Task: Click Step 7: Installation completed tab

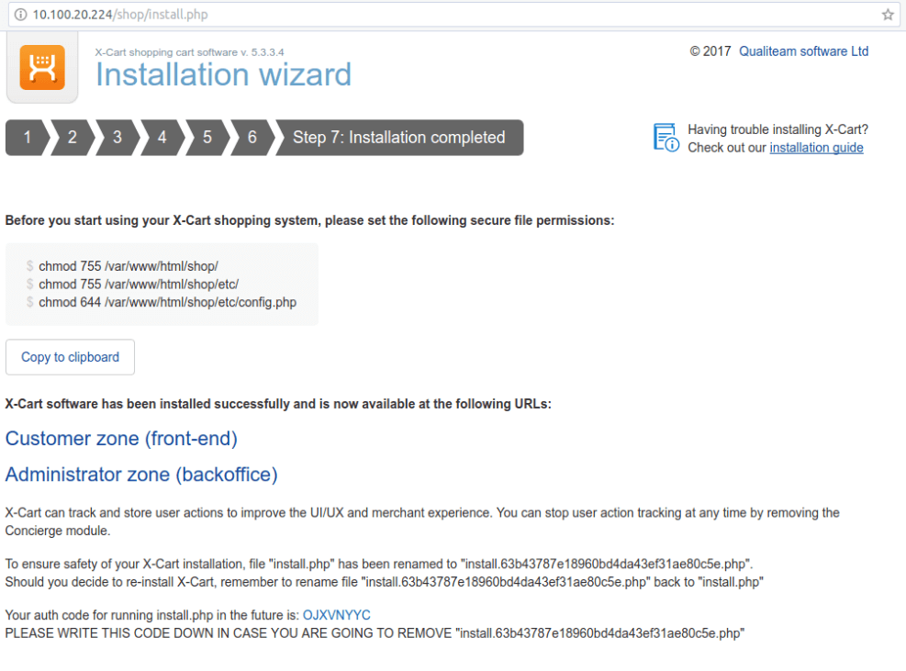Action: pos(399,138)
